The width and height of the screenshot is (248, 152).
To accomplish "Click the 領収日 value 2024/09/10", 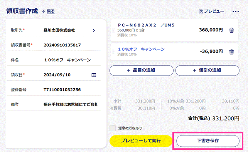I will point(57,75).
